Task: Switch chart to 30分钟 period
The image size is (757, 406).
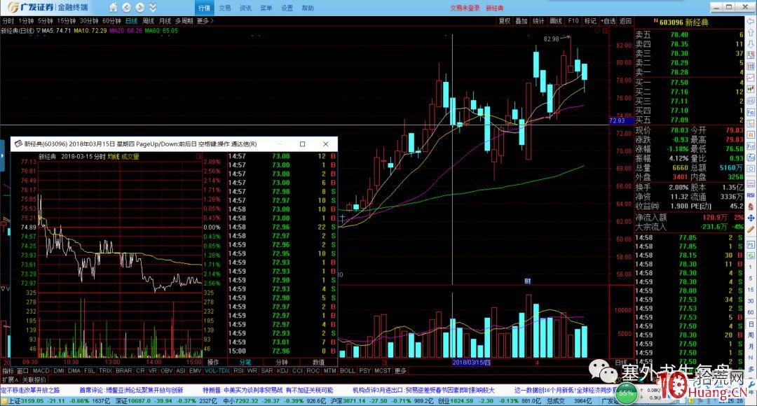Action: click(89, 21)
